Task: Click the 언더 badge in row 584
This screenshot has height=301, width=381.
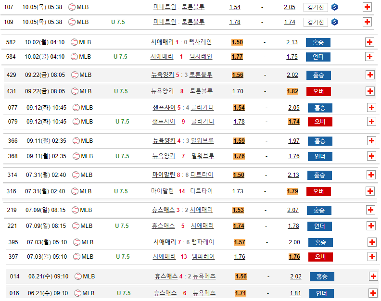Action: (318, 57)
